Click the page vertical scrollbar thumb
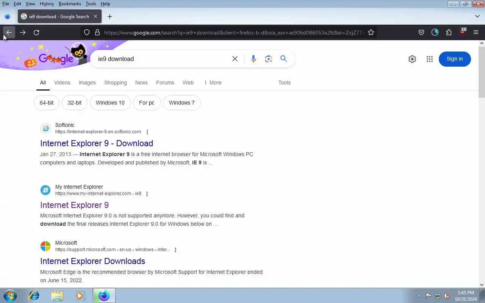Viewport: 485px width, 303px height. pyautogui.click(x=482, y=71)
